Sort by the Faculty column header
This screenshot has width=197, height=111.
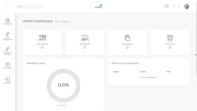tap(143, 72)
